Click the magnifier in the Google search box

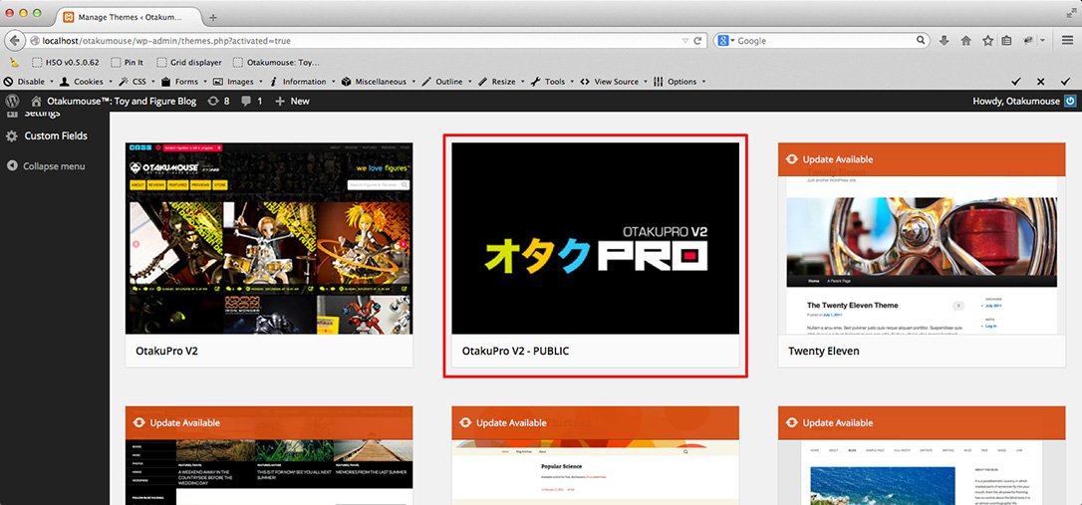coord(922,41)
